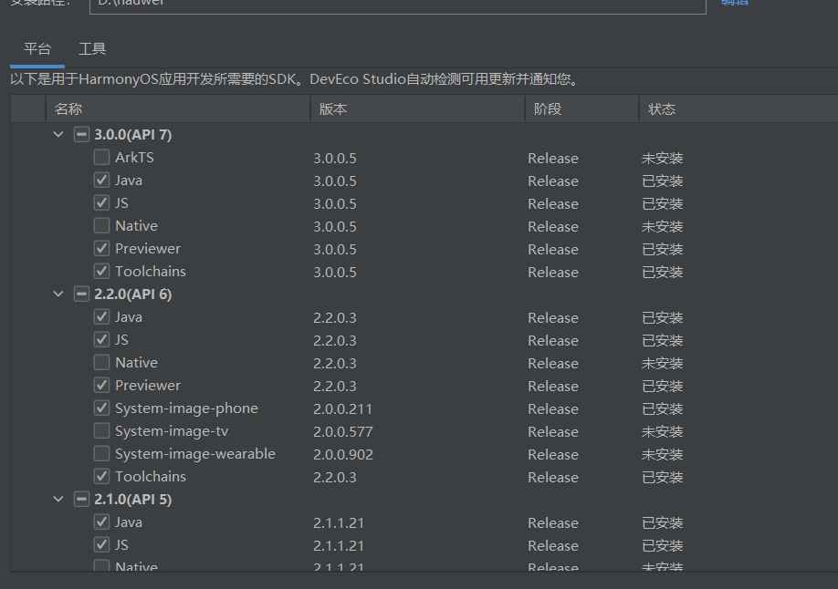Collapse the 2.1.0(API 5) group
Image resolution: width=838 pixels, height=589 pixels.
[58, 500]
